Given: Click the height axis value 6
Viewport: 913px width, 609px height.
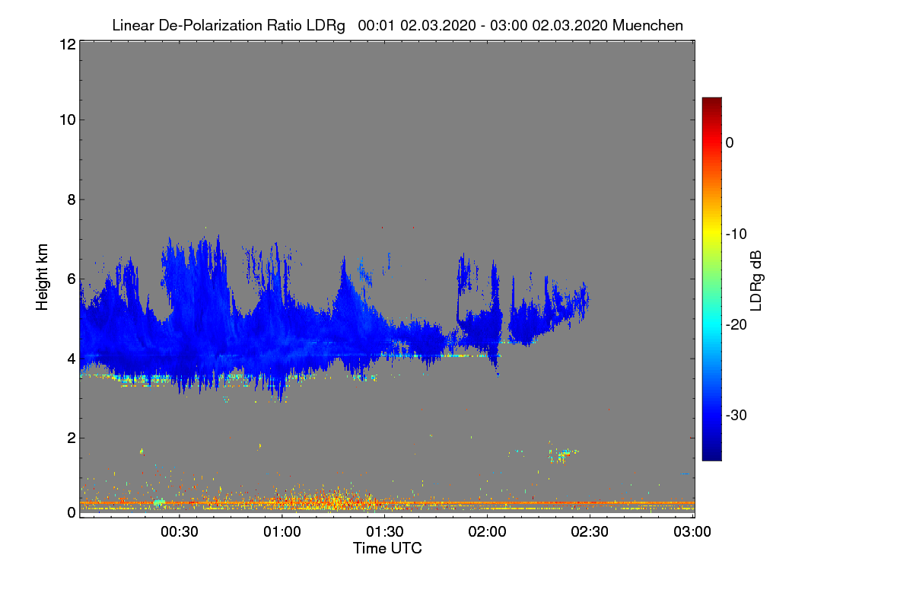Looking at the screenshot, I should pyautogui.click(x=71, y=279).
